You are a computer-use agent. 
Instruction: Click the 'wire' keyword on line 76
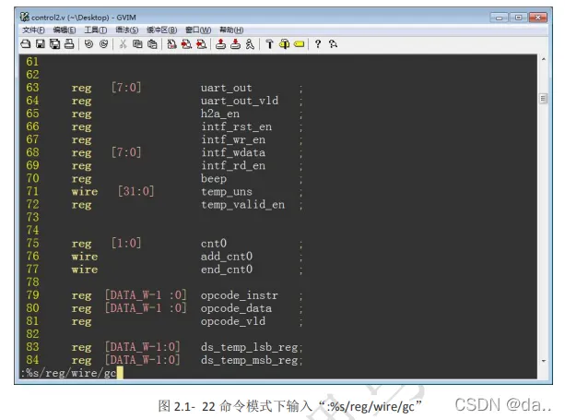(85, 257)
